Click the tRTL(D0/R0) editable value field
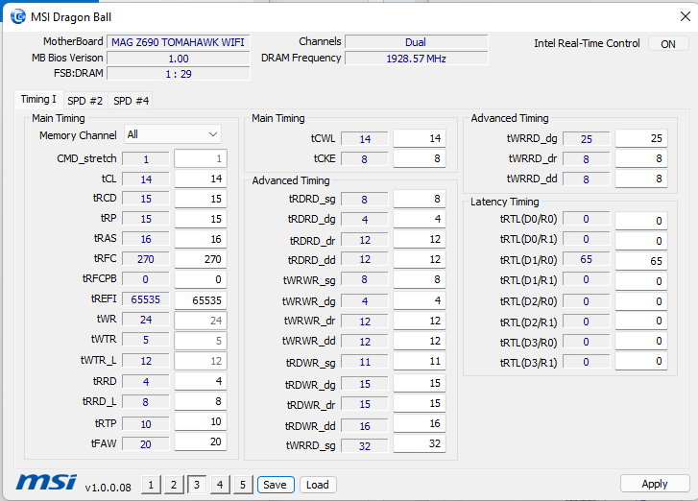 (641, 221)
